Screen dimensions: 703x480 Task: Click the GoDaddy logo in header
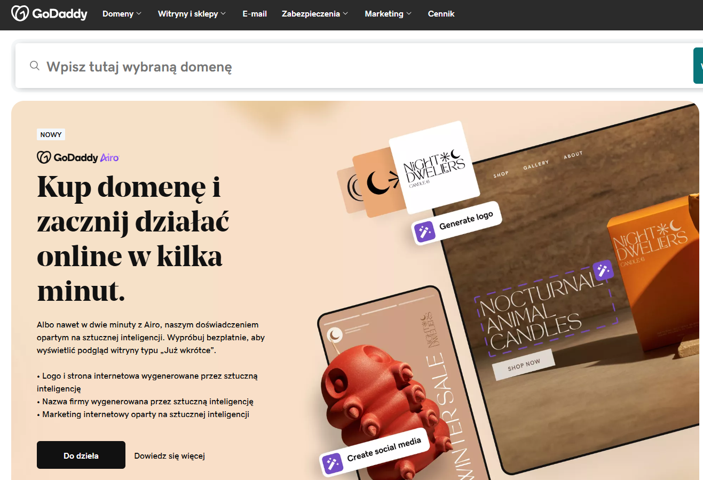pyautogui.click(x=49, y=13)
